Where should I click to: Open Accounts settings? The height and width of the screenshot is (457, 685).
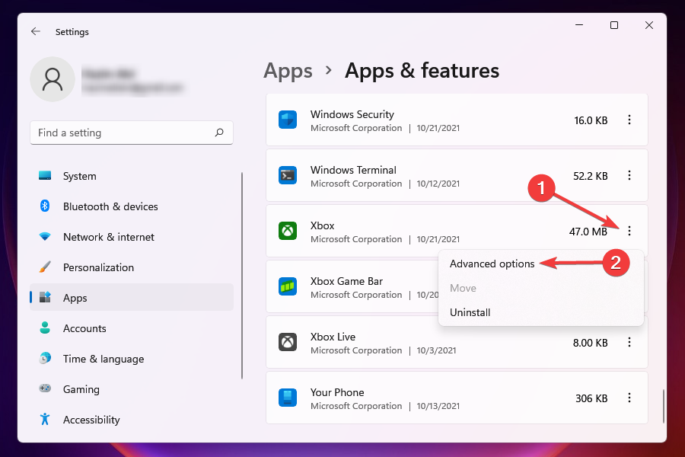pyautogui.click(x=132, y=328)
